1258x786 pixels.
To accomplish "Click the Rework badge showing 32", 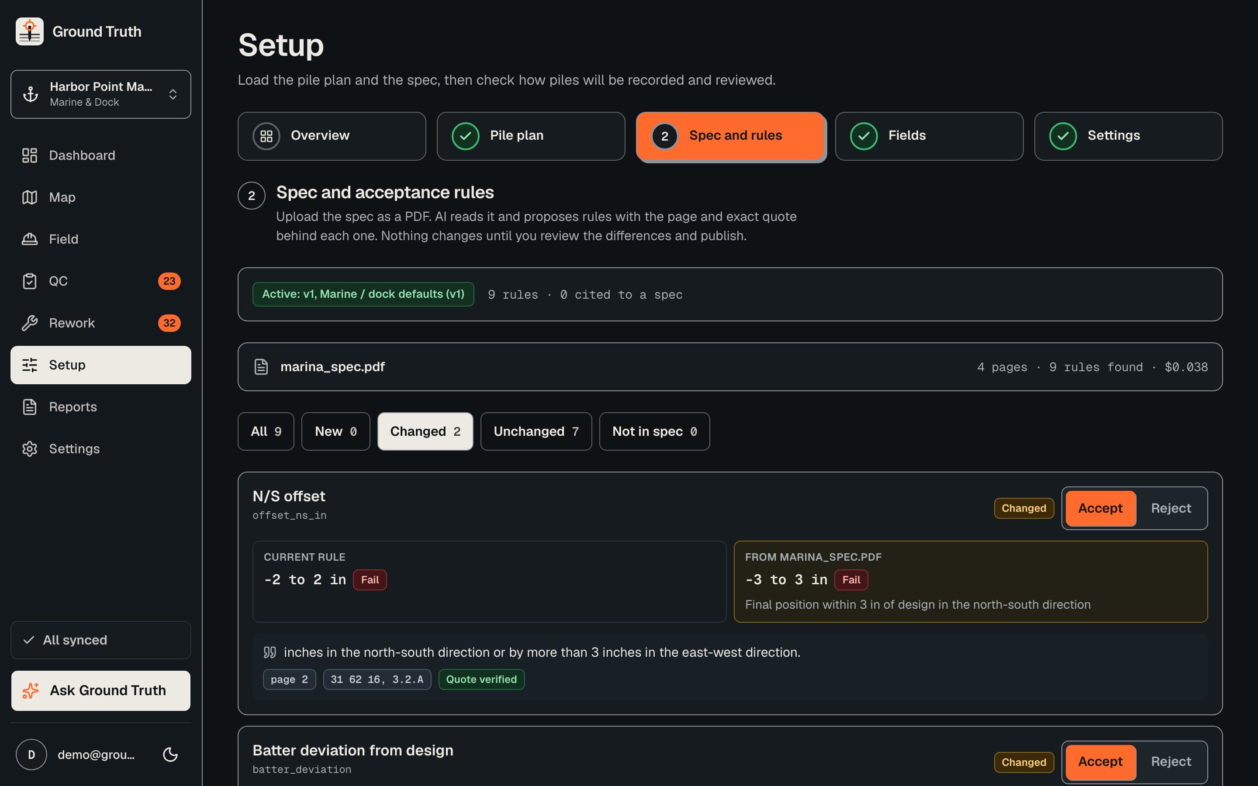I will pos(169,323).
